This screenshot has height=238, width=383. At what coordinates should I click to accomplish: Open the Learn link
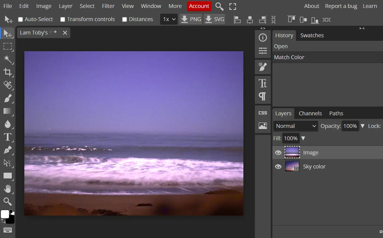click(370, 6)
